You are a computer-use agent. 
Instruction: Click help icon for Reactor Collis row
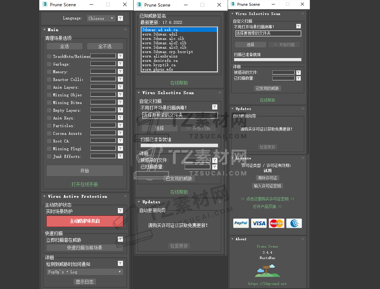[120, 79]
